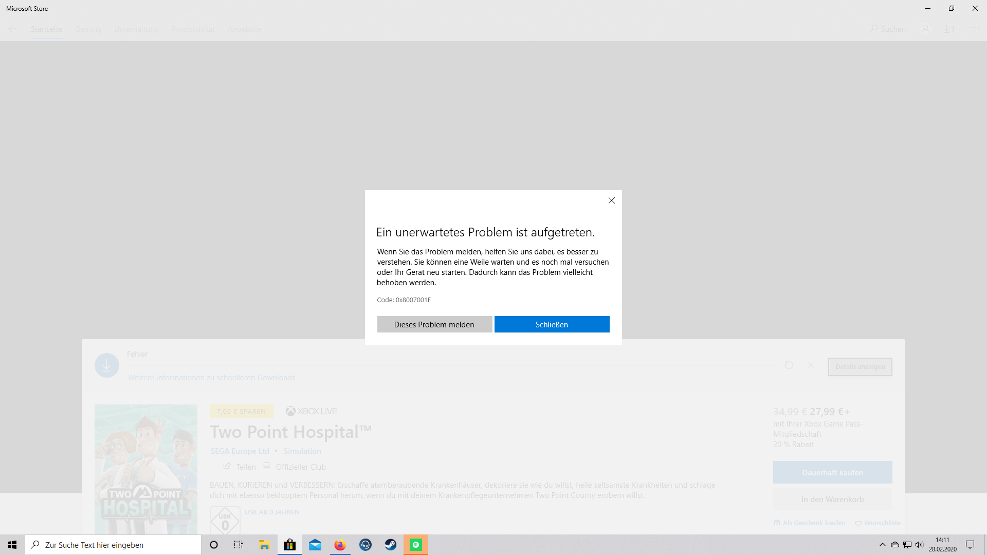
Task: Open Cortana from the taskbar
Action: point(214,545)
